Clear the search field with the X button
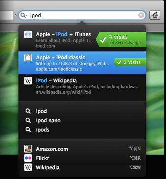The width and height of the screenshot is (166, 179). 141,15
